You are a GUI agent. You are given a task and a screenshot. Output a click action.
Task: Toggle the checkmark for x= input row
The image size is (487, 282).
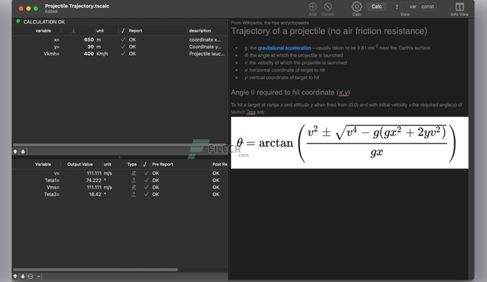[x=123, y=40]
